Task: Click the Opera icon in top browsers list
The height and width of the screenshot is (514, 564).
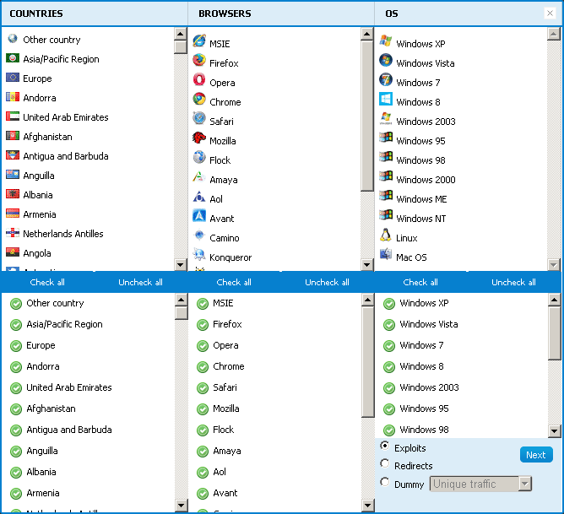Action: point(199,79)
